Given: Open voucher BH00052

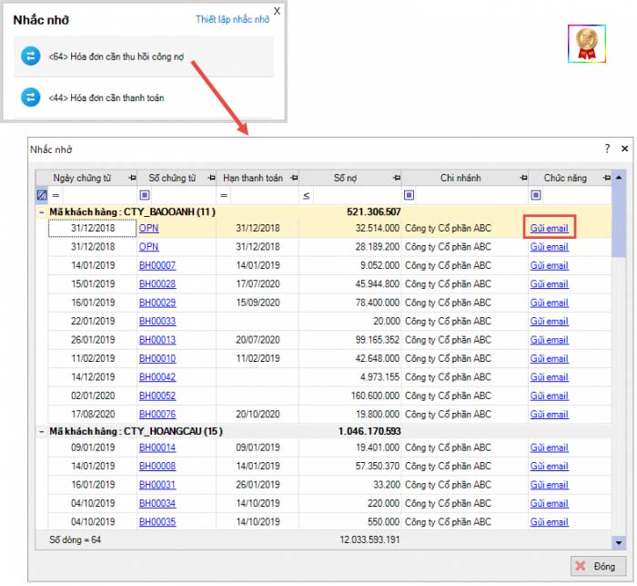Looking at the screenshot, I should (x=157, y=396).
